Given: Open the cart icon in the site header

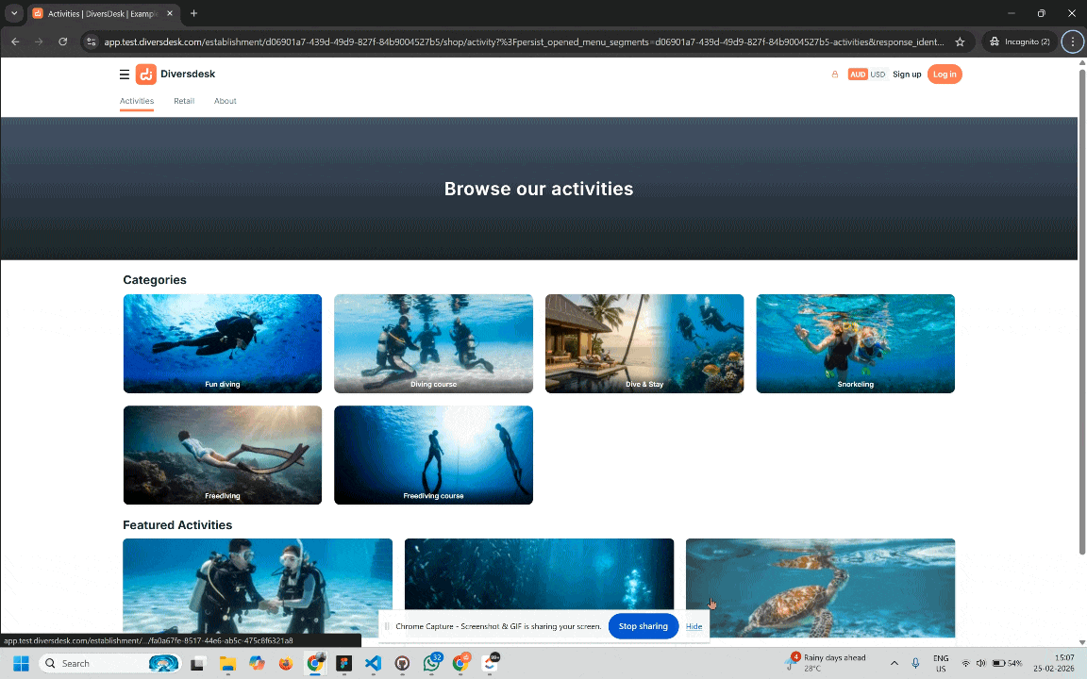Looking at the screenshot, I should pos(834,74).
